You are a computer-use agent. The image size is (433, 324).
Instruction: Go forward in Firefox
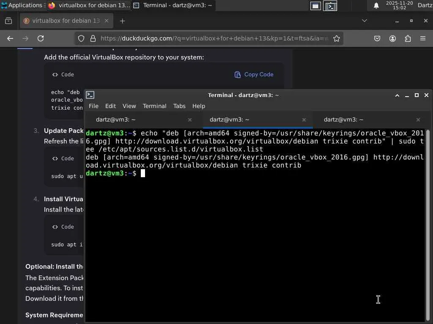click(25, 38)
